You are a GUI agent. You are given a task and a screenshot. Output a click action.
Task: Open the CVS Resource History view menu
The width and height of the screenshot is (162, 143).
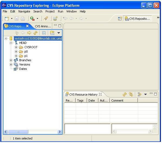pyautogui.click(x=145, y=94)
